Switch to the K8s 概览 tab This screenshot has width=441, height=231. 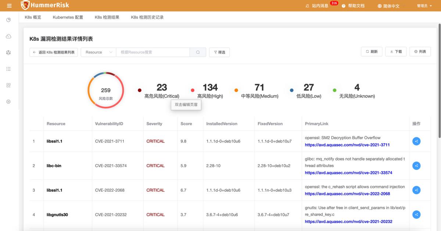(x=33, y=17)
